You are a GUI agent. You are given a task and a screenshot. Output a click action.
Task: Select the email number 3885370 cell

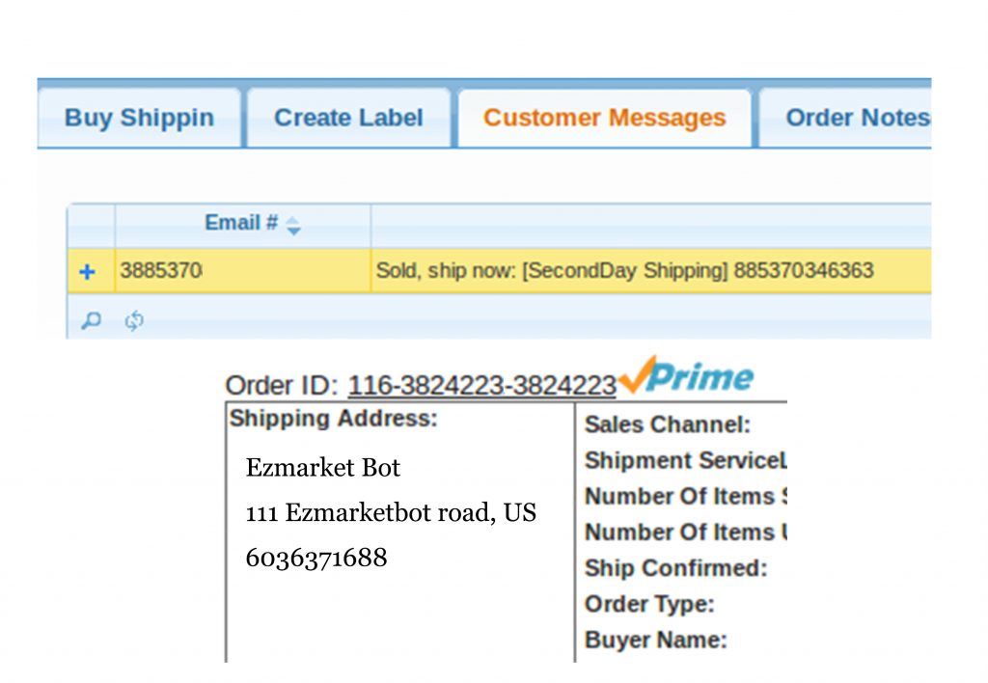(x=243, y=271)
